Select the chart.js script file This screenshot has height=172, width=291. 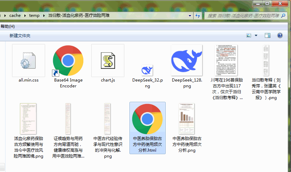coord(108,61)
